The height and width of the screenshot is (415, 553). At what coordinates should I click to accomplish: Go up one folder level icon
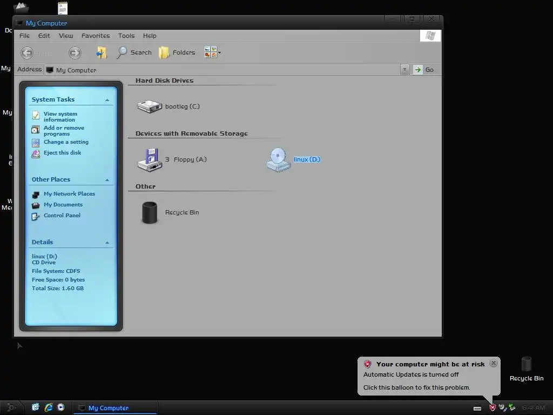pos(102,52)
